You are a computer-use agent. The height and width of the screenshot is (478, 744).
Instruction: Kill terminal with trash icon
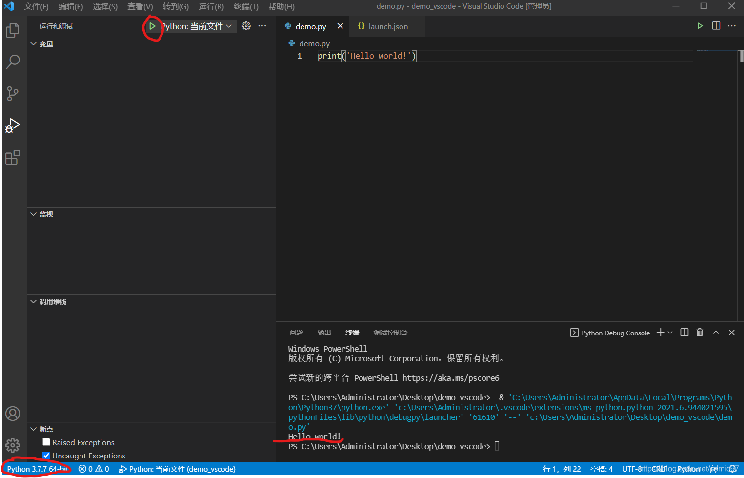point(700,333)
